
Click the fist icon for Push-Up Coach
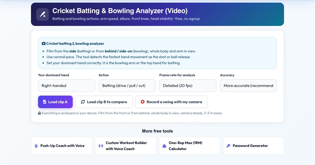click(36, 146)
